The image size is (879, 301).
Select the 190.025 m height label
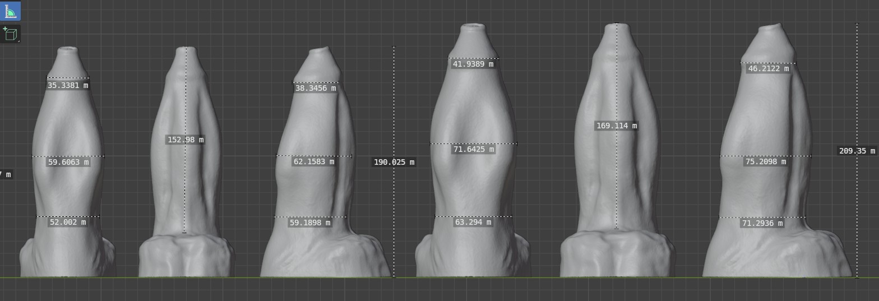[394, 163]
